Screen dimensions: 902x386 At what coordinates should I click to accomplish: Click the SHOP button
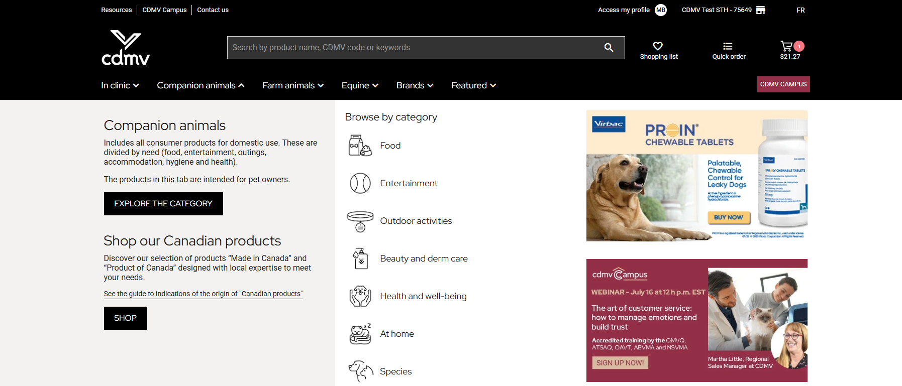[126, 318]
